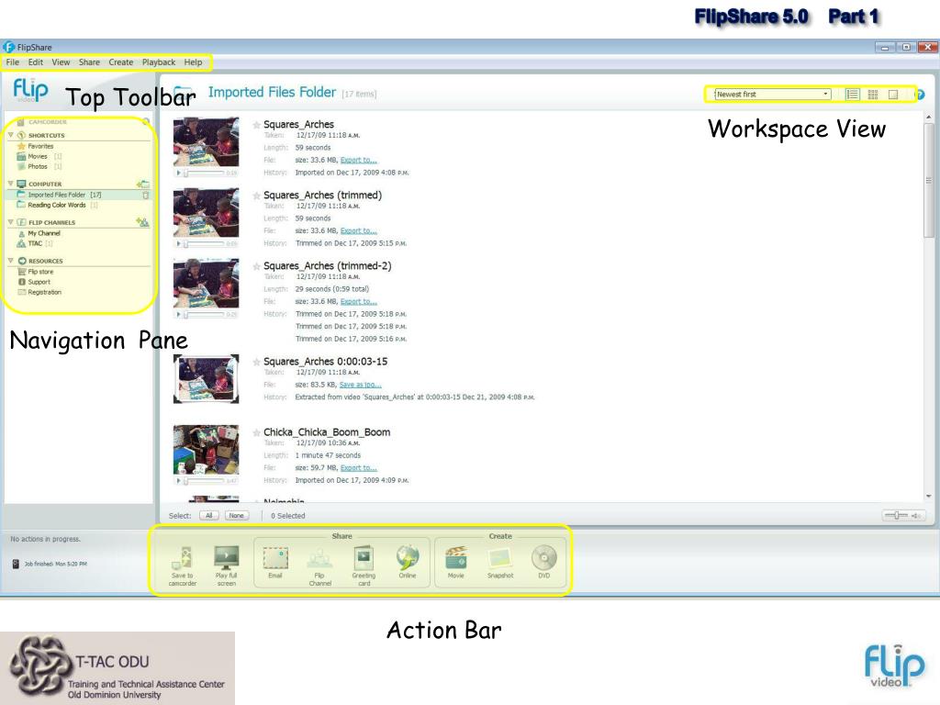Open Reading Color Words folder

pyautogui.click(x=57, y=205)
